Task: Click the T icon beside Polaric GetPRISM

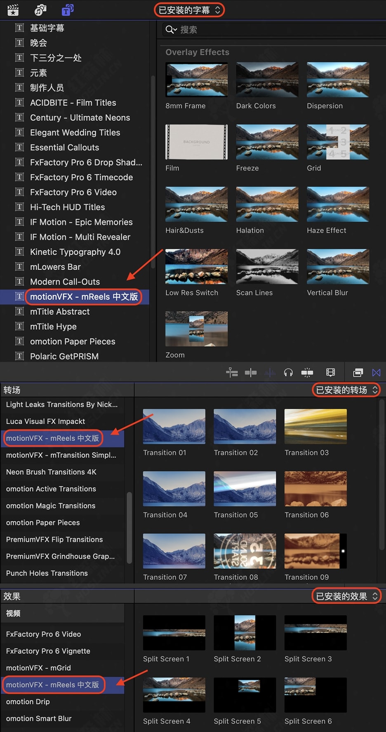Action: 19,356
